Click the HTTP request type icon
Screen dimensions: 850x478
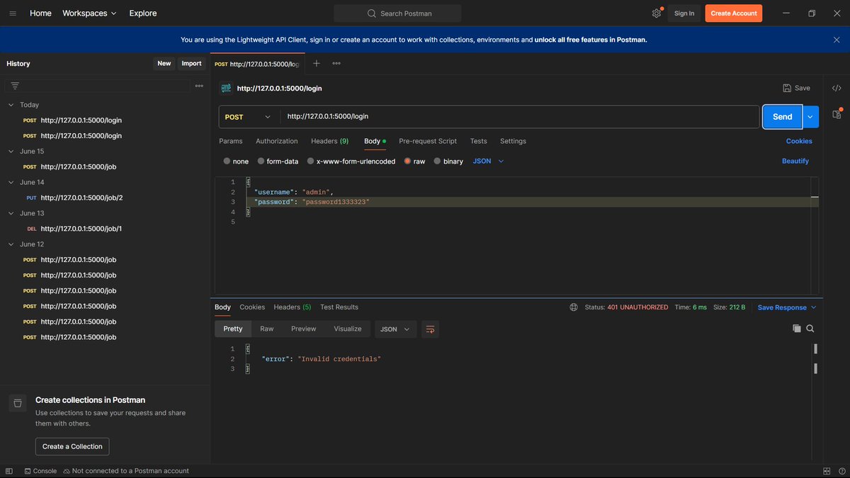226,89
